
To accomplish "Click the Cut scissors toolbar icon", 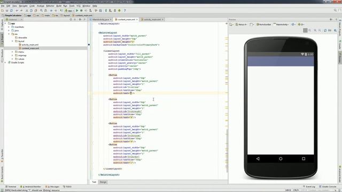I will [x=27, y=11].
